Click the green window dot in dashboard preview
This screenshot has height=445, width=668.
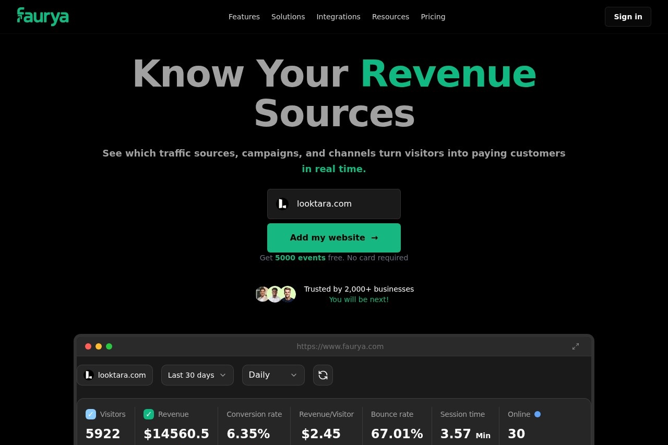click(x=109, y=346)
